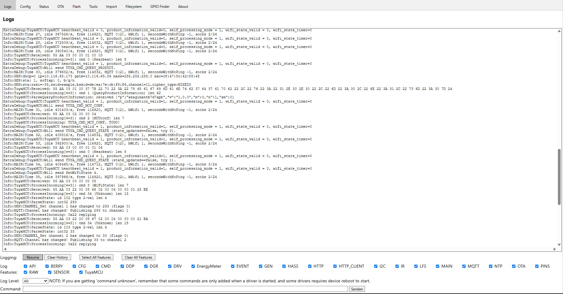The image size is (563, 294).
Task: Click log line 'Will send TUYA_CMD_QUERY_PRODUCT.'
Action: pos(59,68)
